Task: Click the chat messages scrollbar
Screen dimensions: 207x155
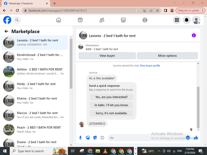Action: tap(198, 107)
